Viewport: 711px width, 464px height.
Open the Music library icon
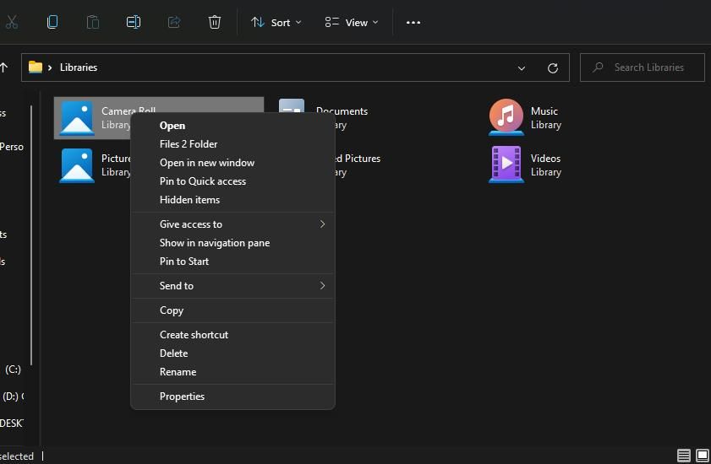(506, 117)
